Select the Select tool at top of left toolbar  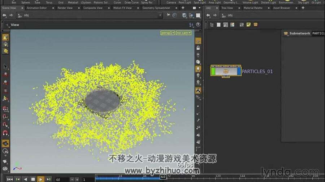tap(5, 37)
